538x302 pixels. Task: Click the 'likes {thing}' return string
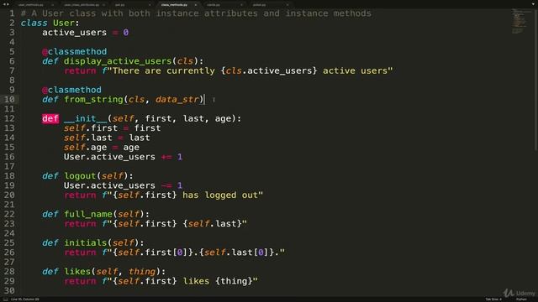point(180,281)
